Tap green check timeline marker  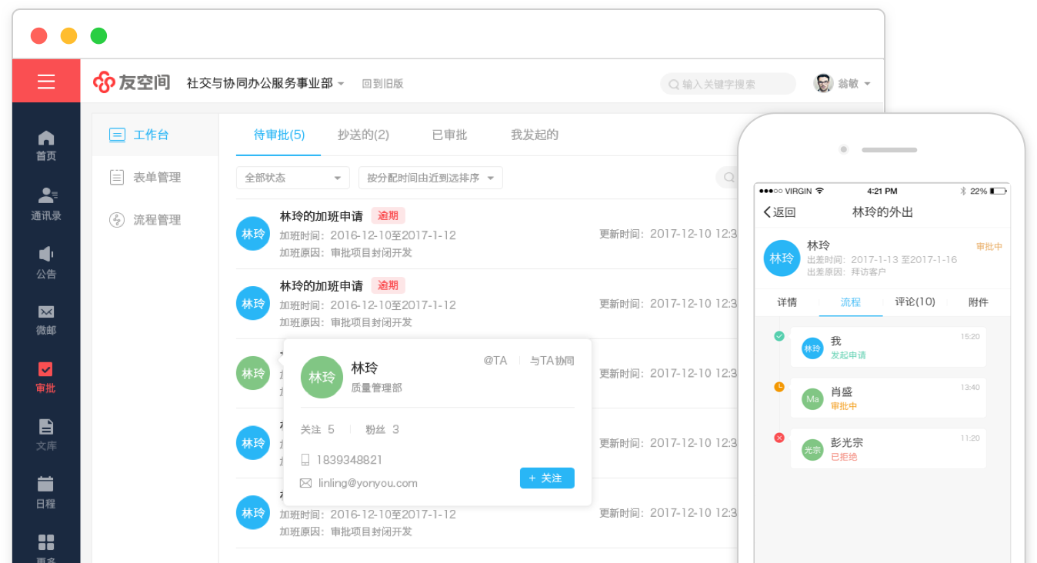[x=779, y=336]
